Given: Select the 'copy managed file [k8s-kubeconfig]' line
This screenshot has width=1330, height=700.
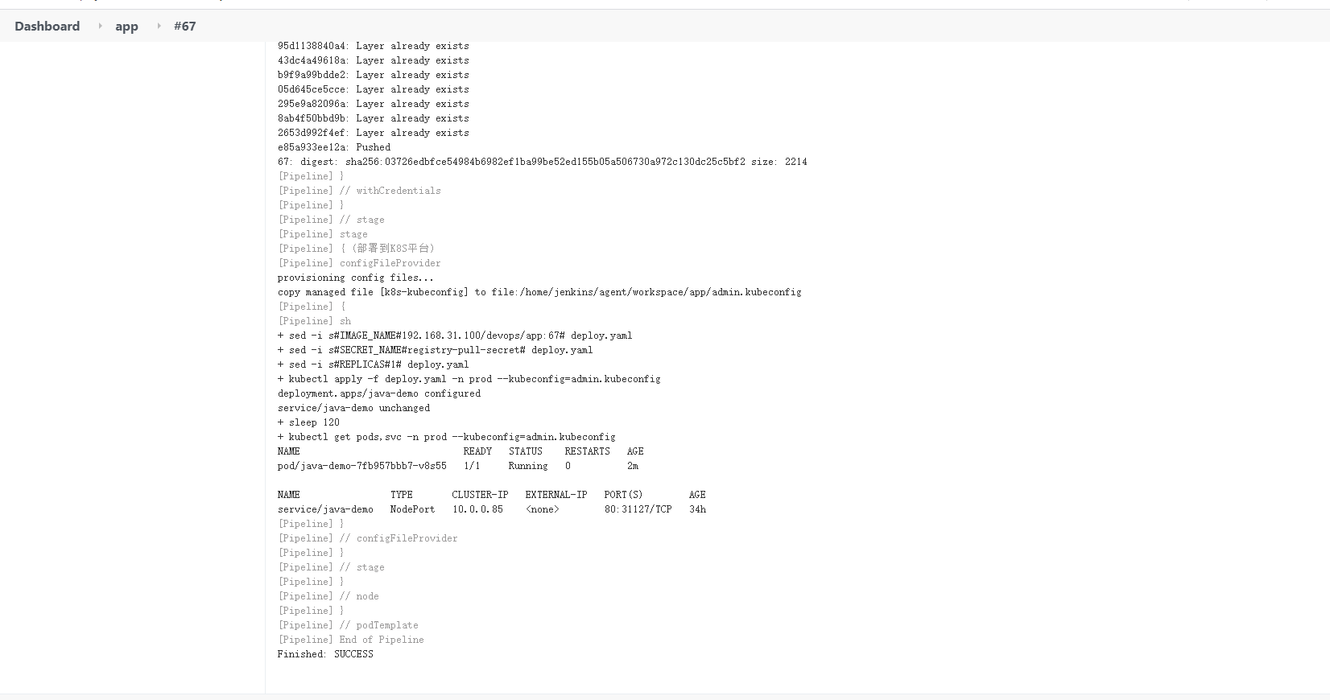Looking at the screenshot, I should coord(539,292).
